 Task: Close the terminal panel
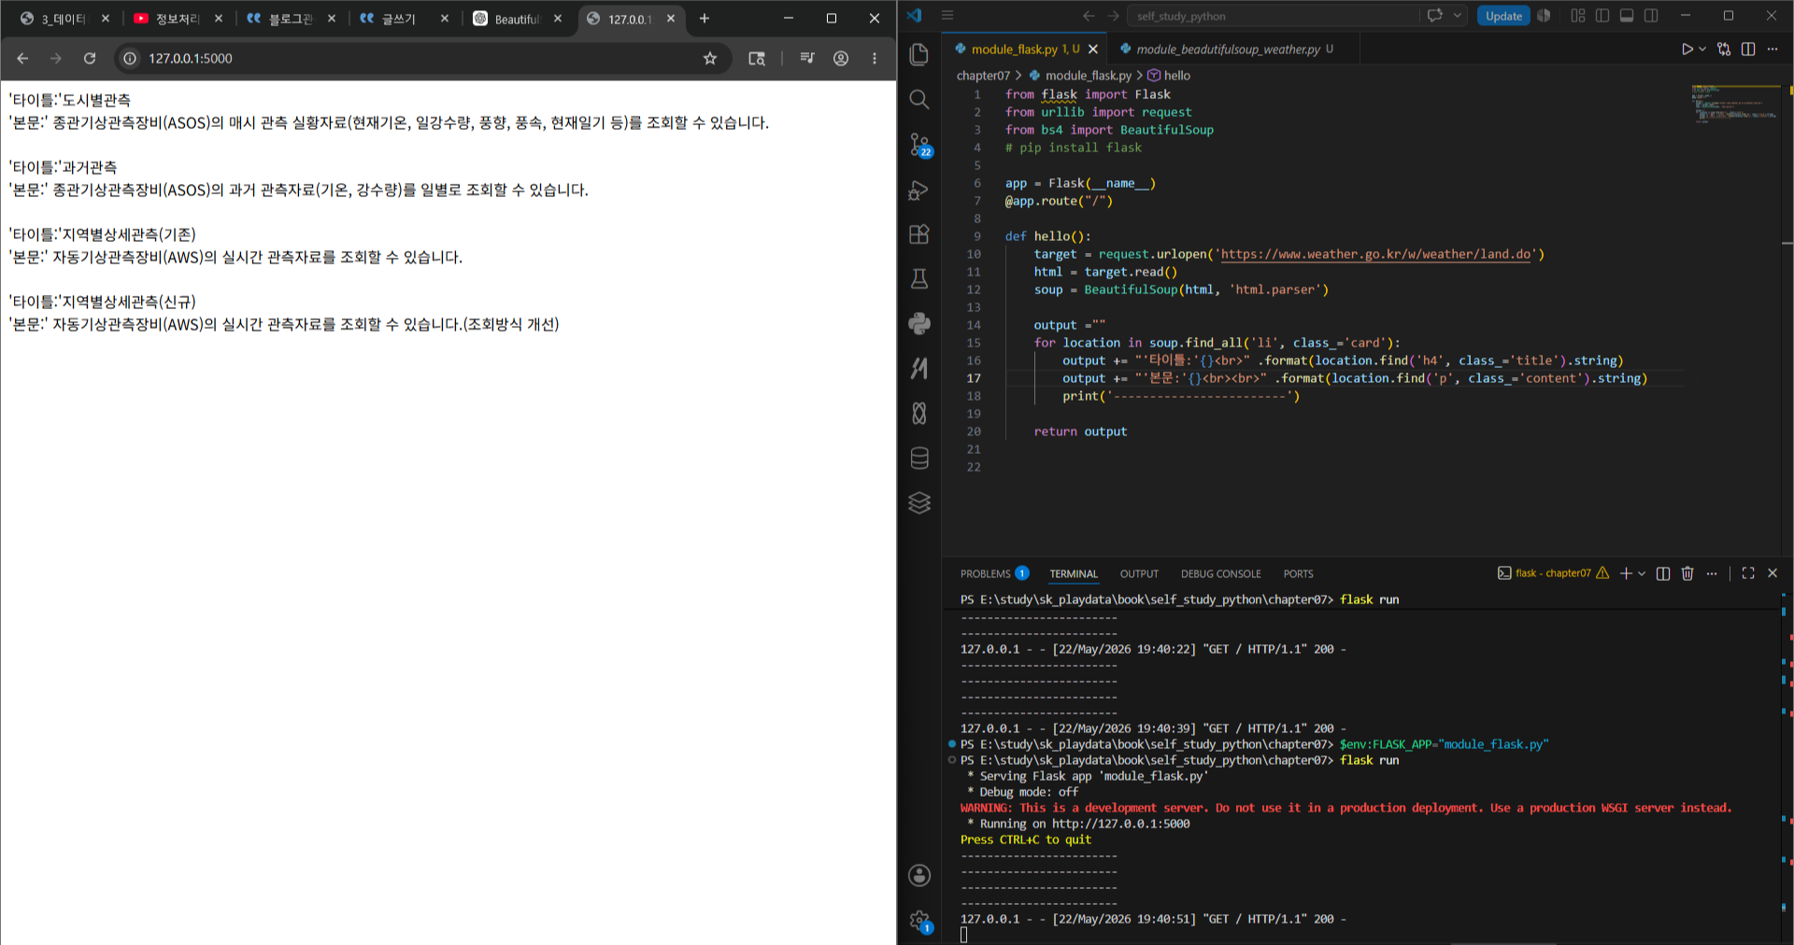1773,573
